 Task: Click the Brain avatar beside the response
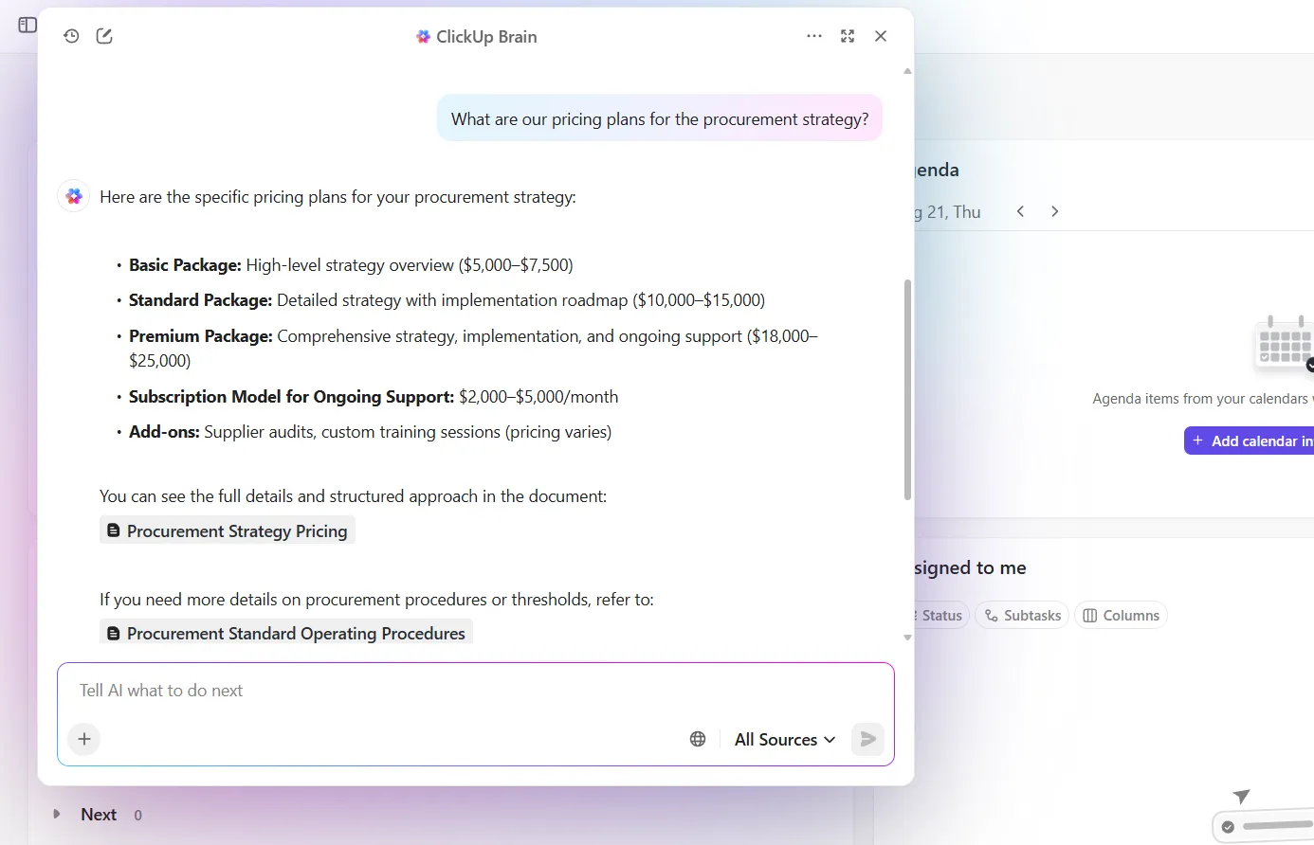point(74,196)
